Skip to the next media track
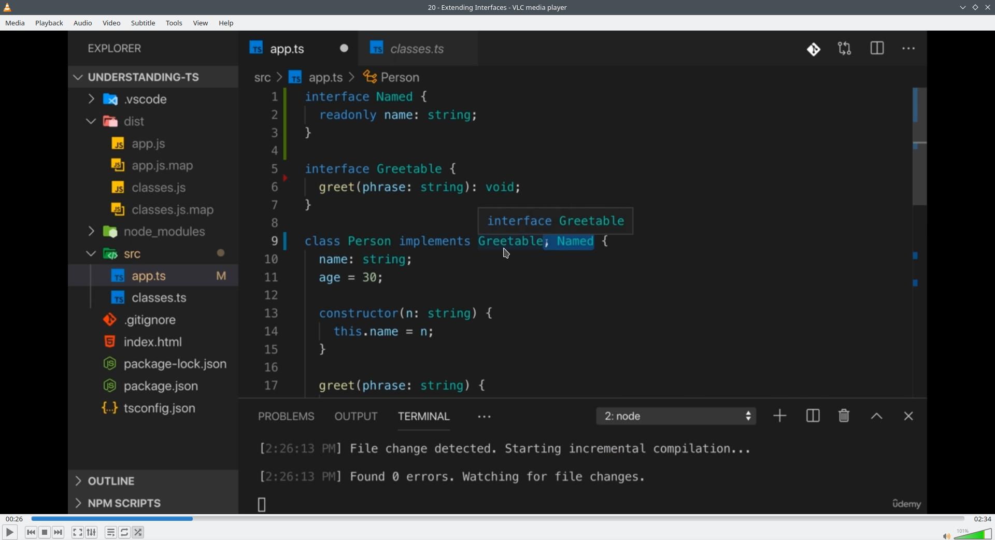The image size is (995, 540). tap(59, 532)
